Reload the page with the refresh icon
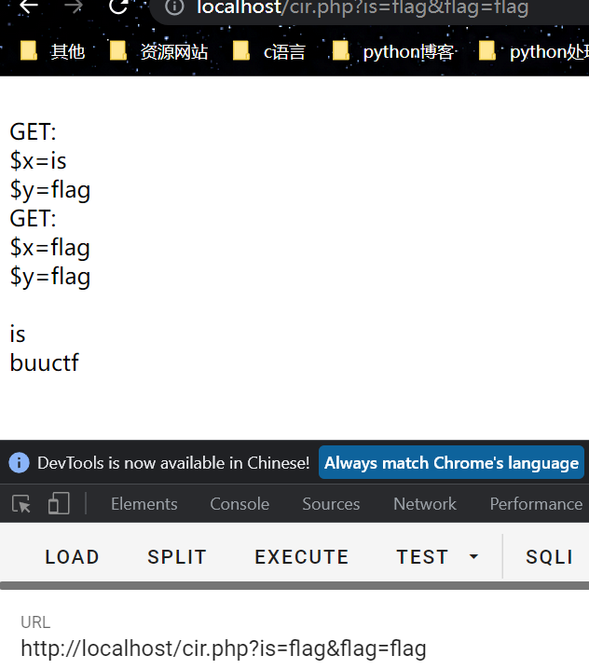 pyautogui.click(x=118, y=6)
